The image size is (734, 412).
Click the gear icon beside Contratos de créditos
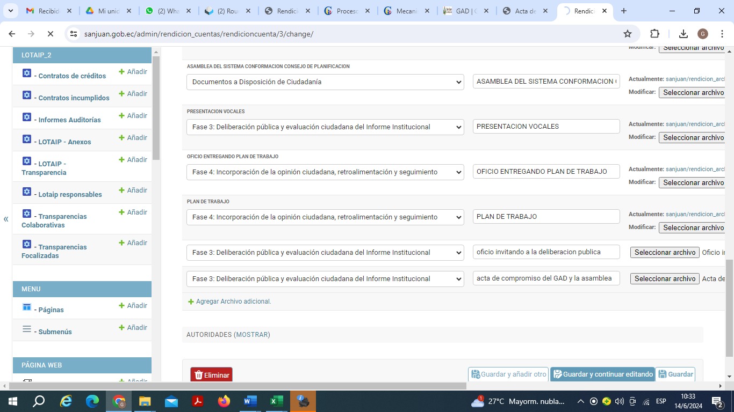(x=27, y=73)
